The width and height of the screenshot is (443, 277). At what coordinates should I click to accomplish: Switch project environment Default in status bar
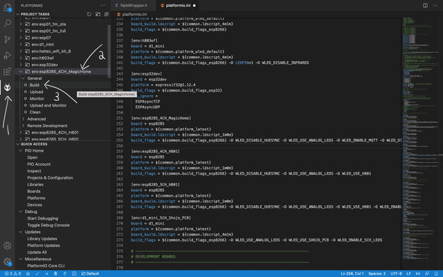coord(90,274)
